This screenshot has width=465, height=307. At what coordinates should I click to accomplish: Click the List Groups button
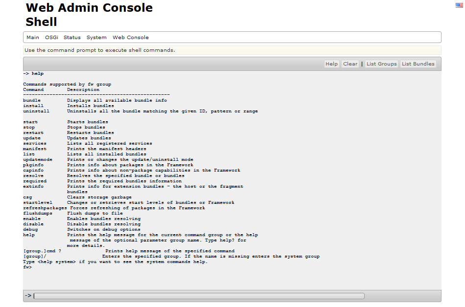click(381, 64)
